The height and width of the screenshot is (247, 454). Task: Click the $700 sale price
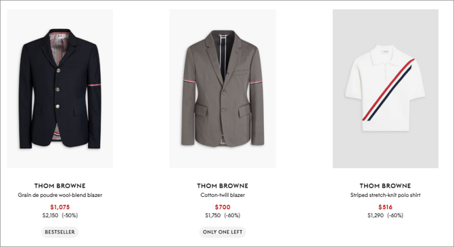(222, 207)
